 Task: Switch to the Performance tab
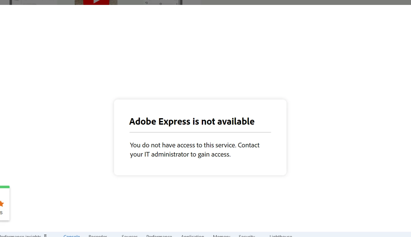(x=159, y=235)
